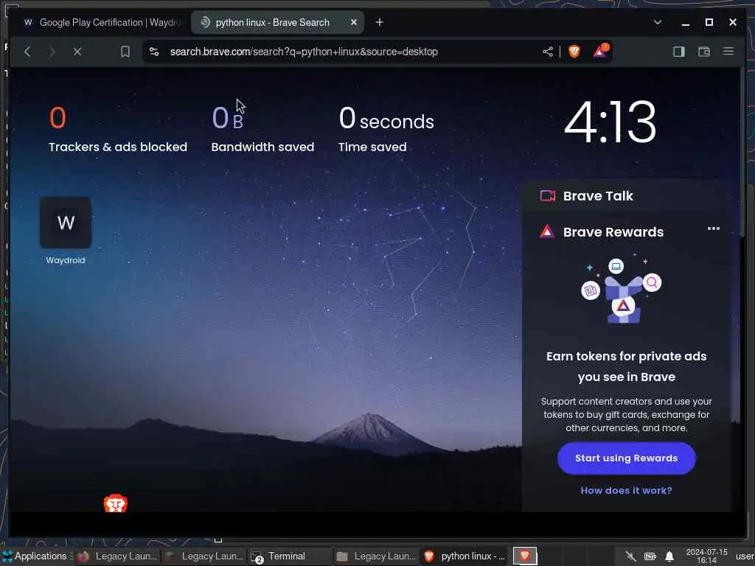This screenshot has width=755, height=566.
Task: Switch to first Legacy Launcher taskbar item
Action: 118,556
